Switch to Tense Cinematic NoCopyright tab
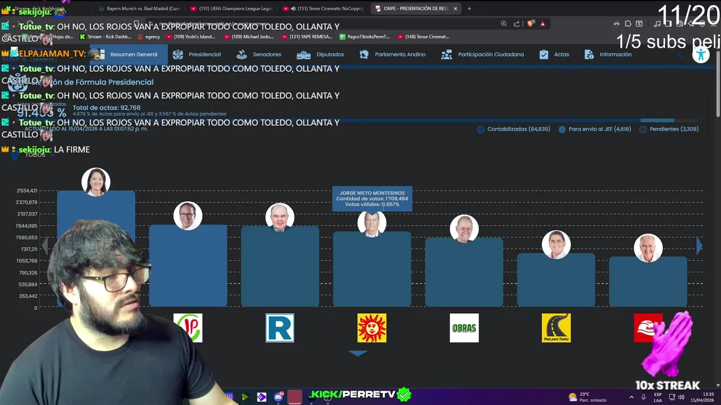The height and width of the screenshot is (405, 721). (x=323, y=8)
